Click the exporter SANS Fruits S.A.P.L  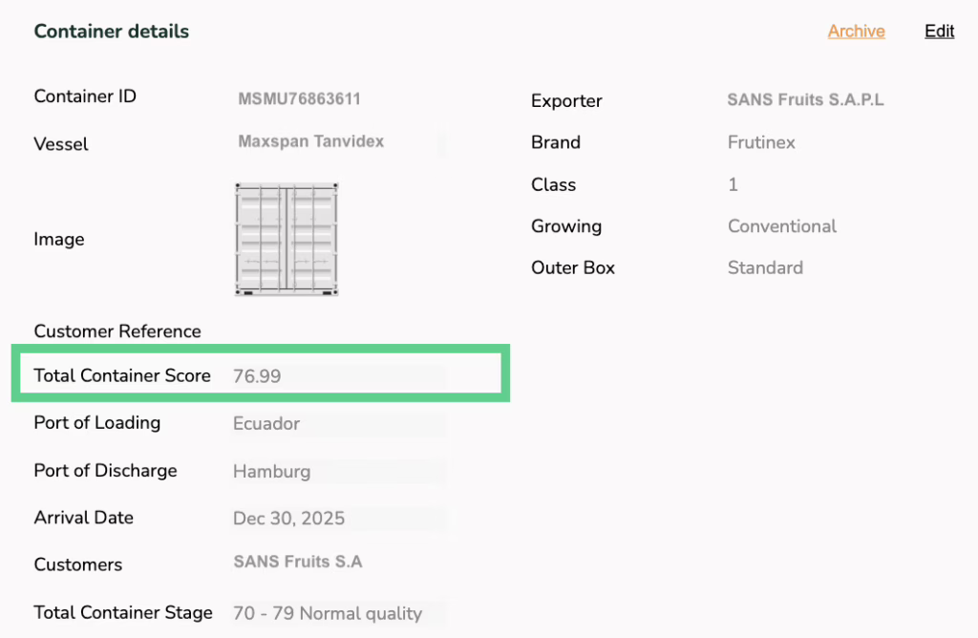point(805,99)
